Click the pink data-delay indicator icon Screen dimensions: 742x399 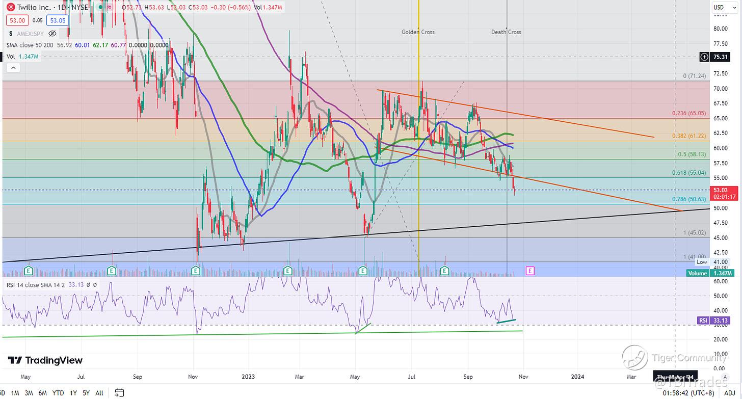[x=109, y=7]
